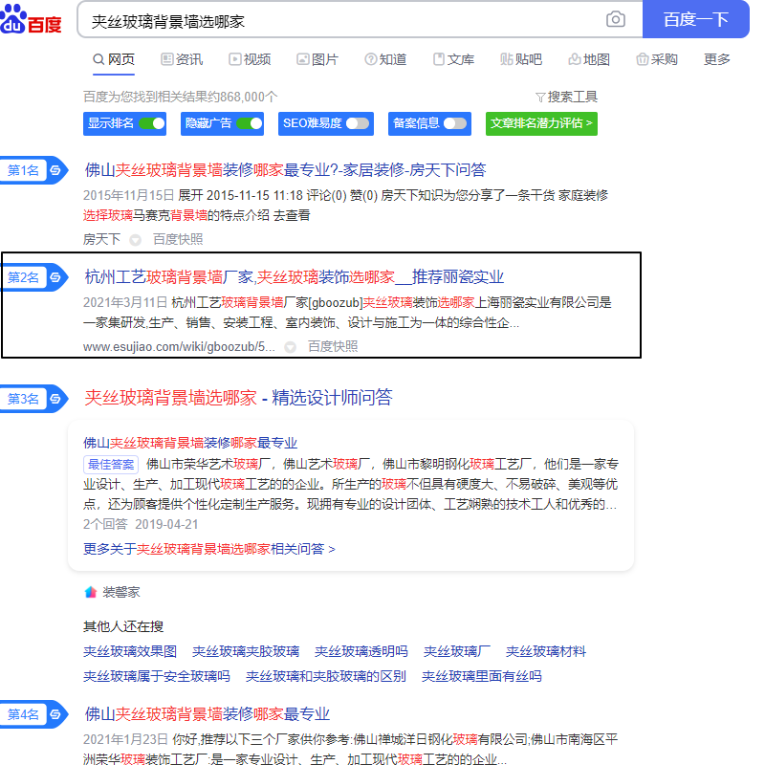The image size is (765, 765).
Task: Click 2个回答 2019-04-21 text
Action: pos(141,524)
